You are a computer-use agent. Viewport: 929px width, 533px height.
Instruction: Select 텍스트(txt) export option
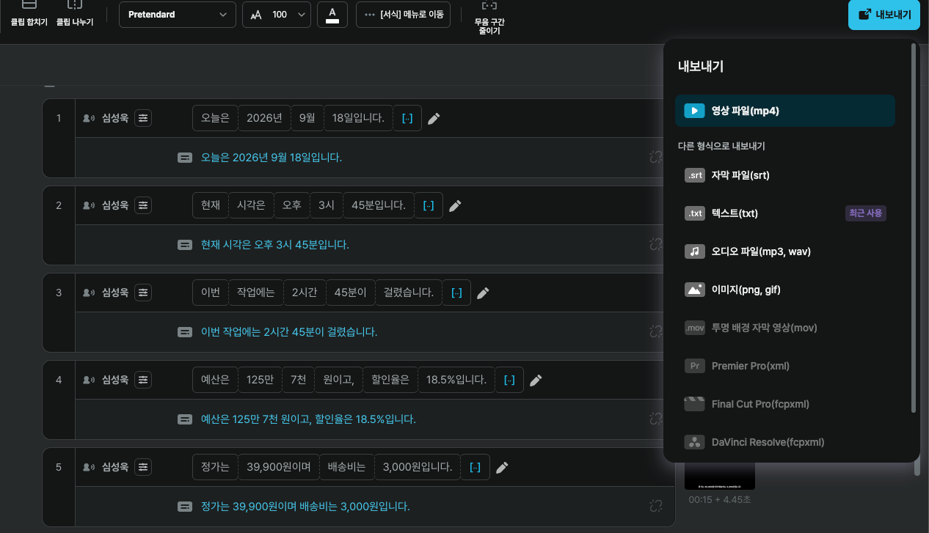click(x=785, y=213)
